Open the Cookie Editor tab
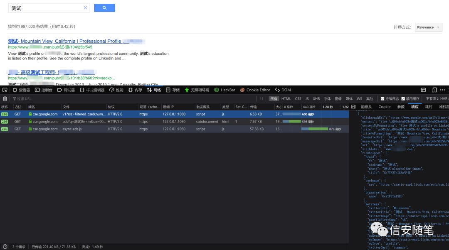 (255, 90)
